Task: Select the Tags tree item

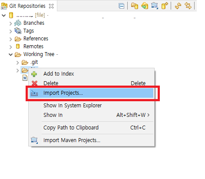Action: pyautogui.click(x=29, y=31)
